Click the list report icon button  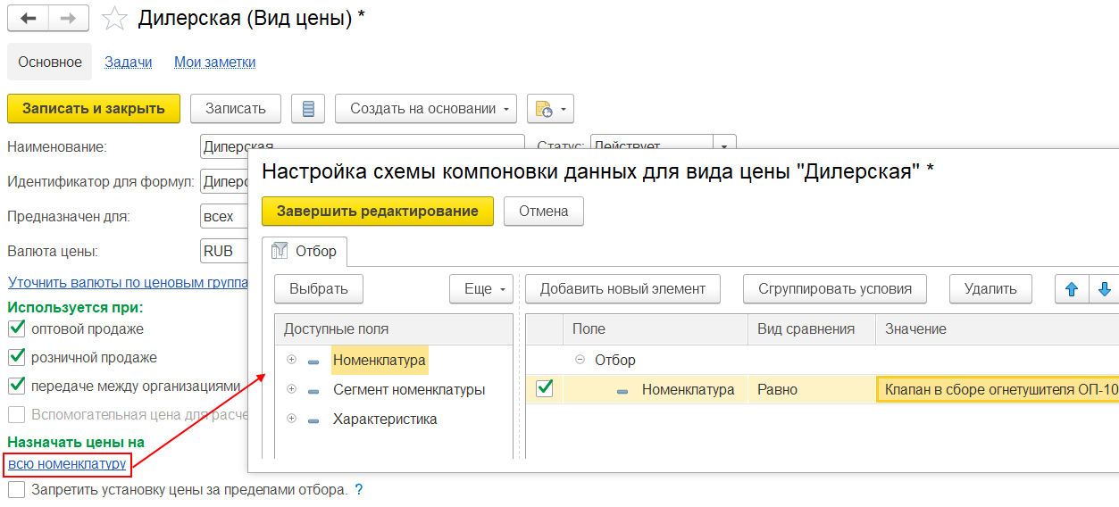[308, 109]
